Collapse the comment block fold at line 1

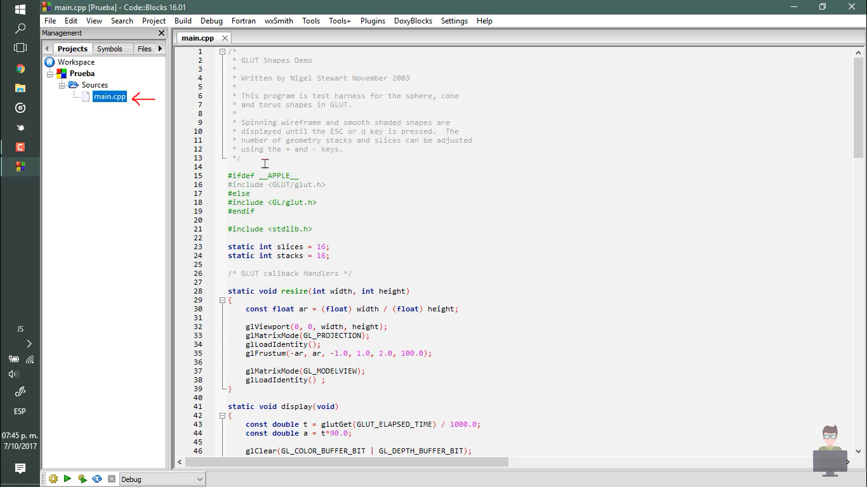point(222,51)
